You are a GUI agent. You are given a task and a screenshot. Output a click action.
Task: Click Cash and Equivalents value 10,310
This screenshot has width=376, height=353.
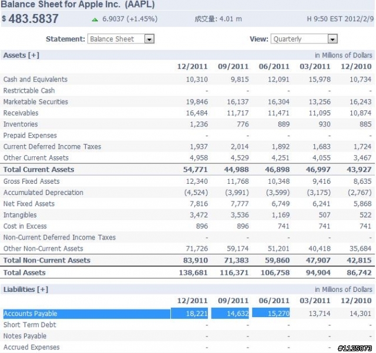197,79
